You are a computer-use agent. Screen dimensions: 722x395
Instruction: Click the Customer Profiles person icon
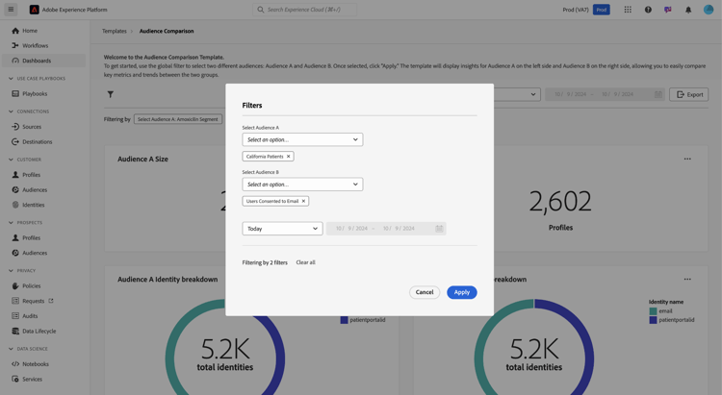pyautogui.click(x=15, y=175)
